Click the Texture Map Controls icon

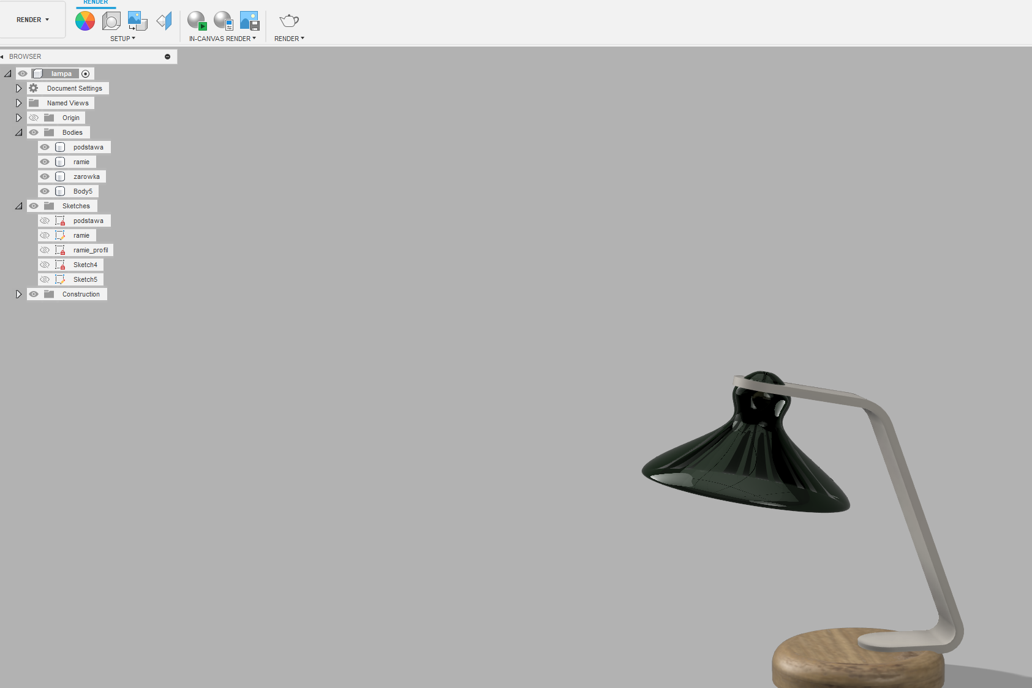tap(164, 21)
